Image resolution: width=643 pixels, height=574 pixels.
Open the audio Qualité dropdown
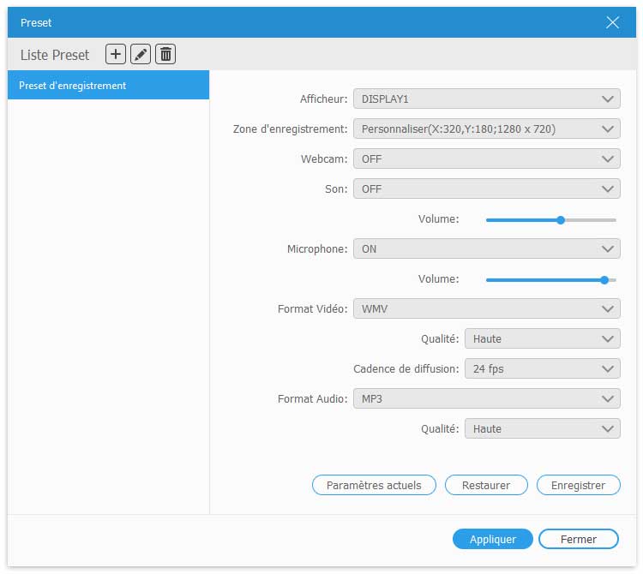coord(542,429)
